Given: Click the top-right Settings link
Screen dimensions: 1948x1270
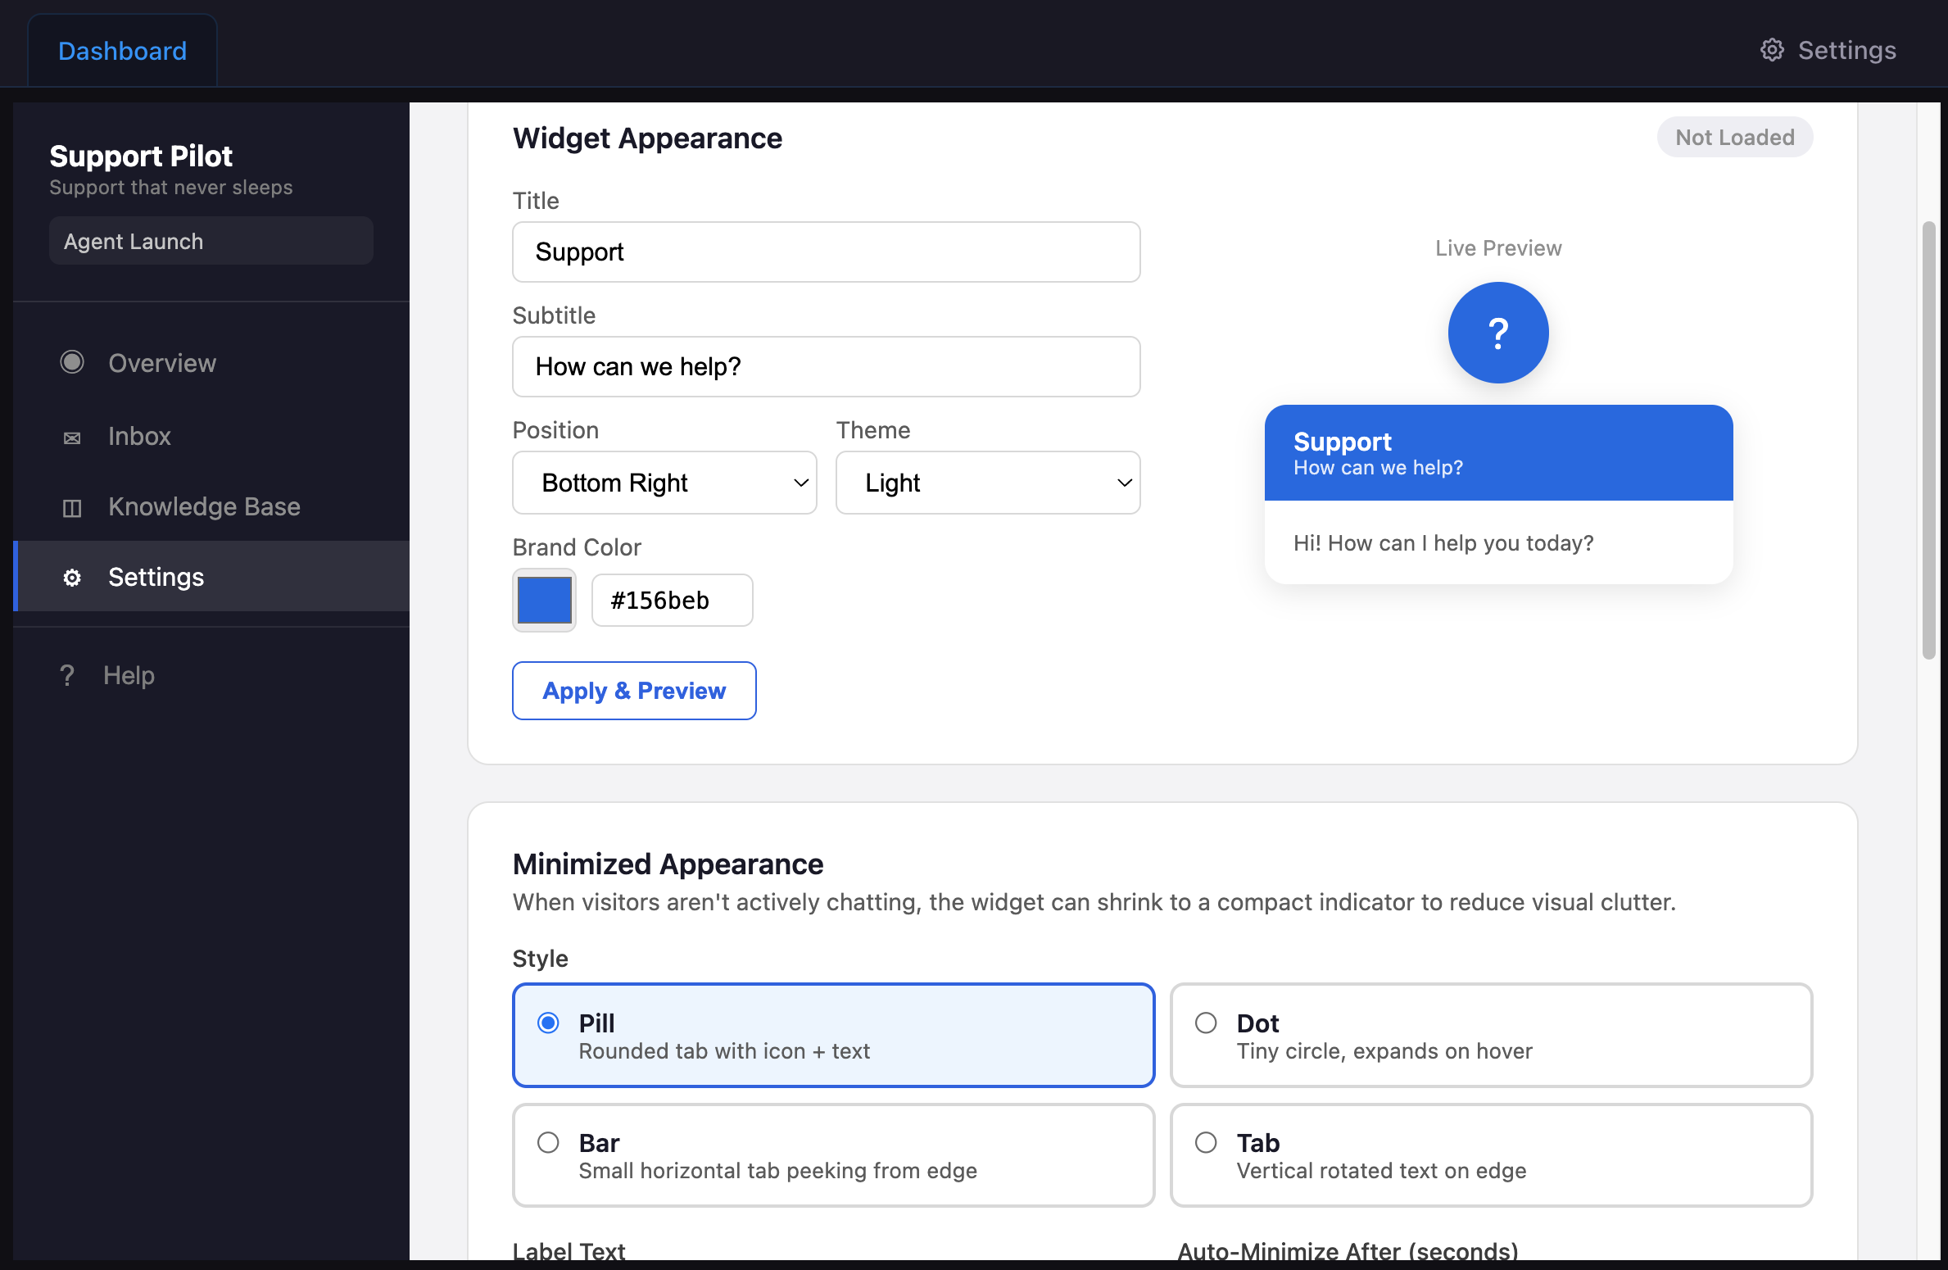Looking at the screenshot, I should 1828,50.
